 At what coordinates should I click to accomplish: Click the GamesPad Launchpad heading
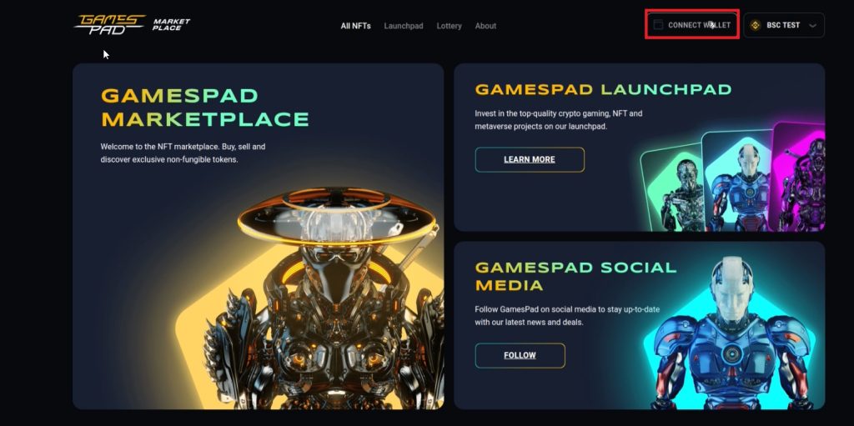[x=603, y=89]
